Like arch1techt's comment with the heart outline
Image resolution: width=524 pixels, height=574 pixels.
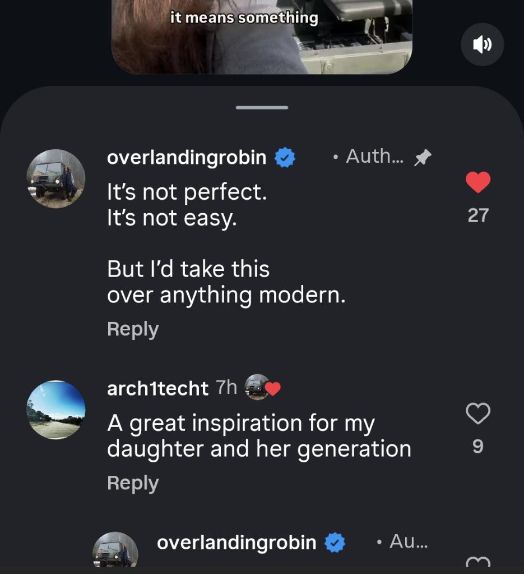tap(478, 414)
